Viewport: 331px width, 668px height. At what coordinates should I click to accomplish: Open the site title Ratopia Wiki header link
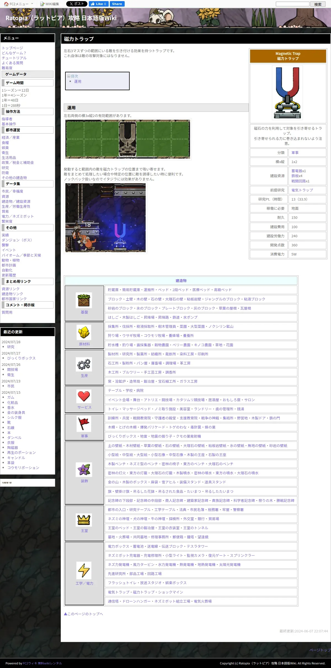(x=61, y=18)
